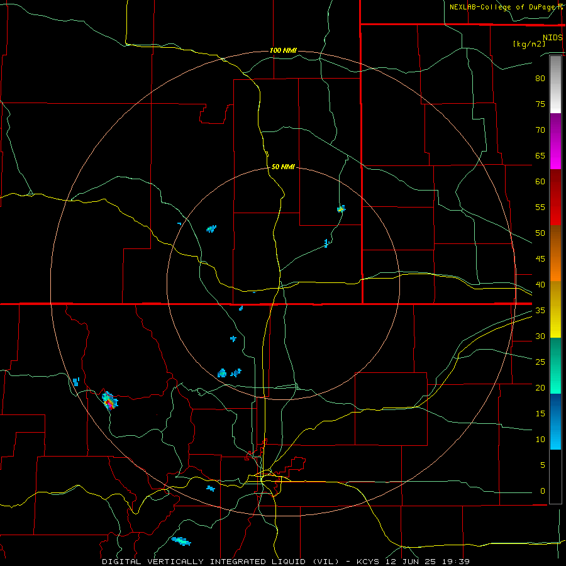
Task: Click the orange-brown segment of the color bar
Action: coord(555,253)
